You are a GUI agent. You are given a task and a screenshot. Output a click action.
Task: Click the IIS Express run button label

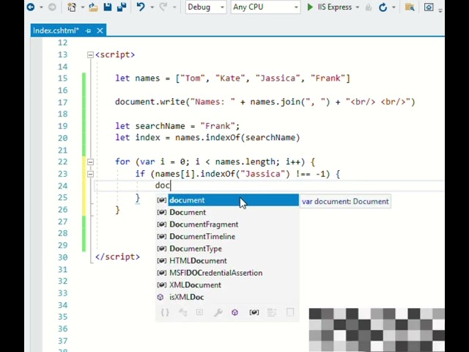[x=334, y=7]
